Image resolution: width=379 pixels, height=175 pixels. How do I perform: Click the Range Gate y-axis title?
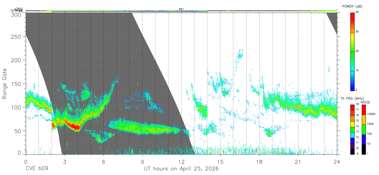[5, 84]
